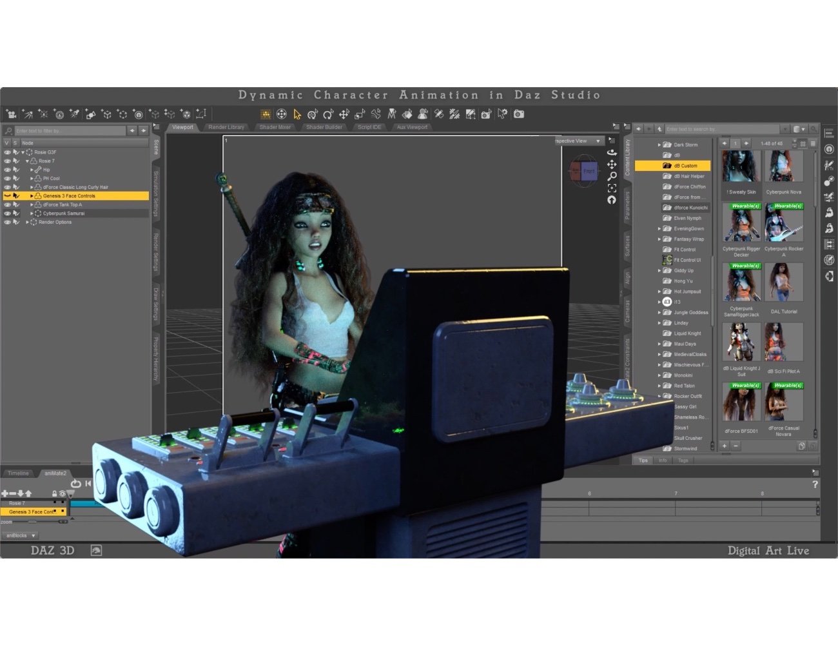Hide the Cyberpunk Samurai node
The image size is (838, 645).
[7, 213]
